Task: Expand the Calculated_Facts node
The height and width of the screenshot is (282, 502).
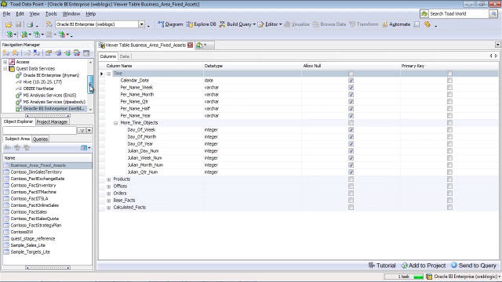Action: pyautogui.click(x=108, y=208)
